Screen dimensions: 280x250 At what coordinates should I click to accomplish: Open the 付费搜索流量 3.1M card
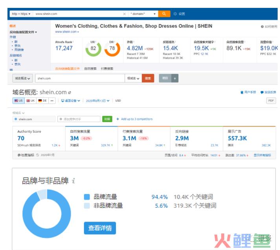pyautogui.click(x=144, y=139)
